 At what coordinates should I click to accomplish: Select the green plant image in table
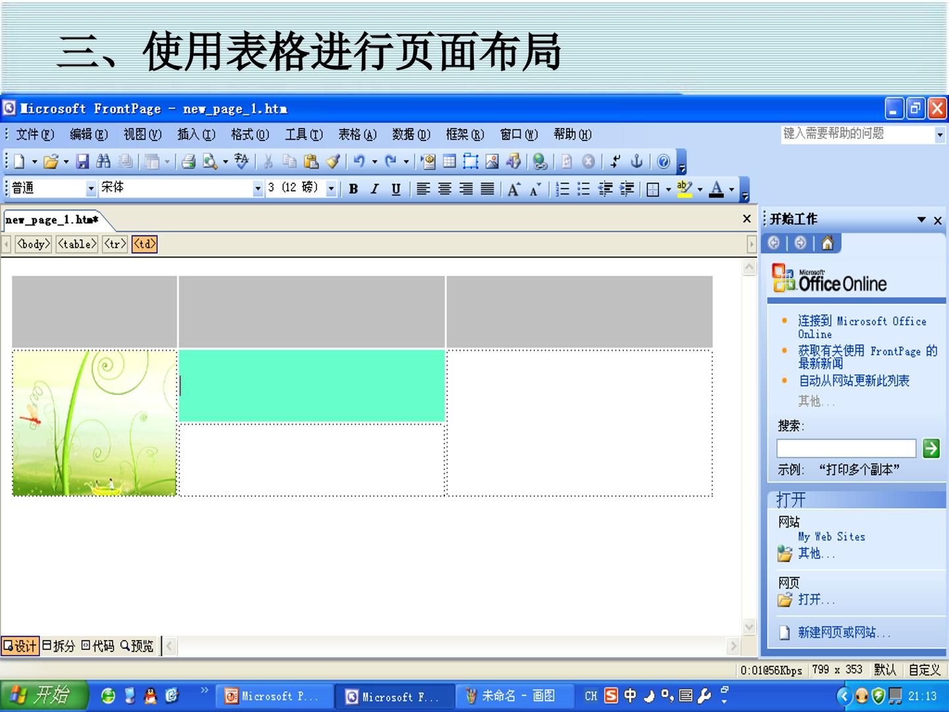[x=94, y=423]
